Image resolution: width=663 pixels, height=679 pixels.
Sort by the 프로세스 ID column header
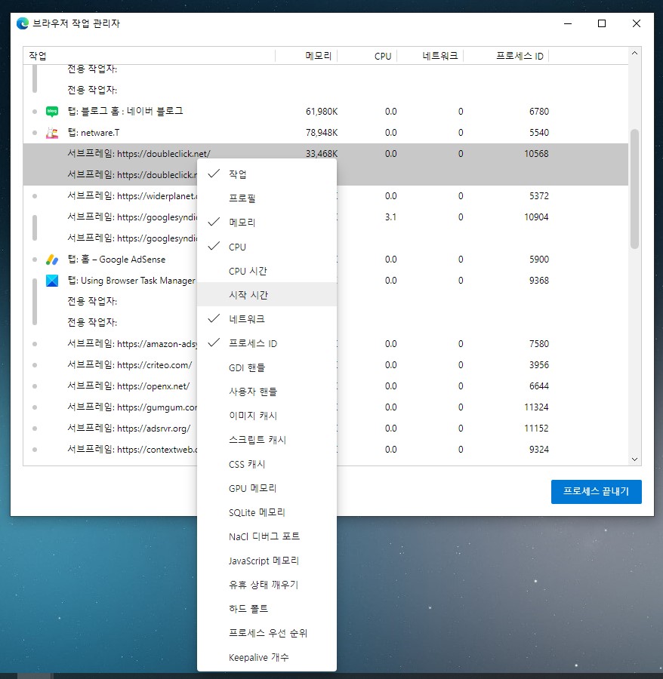pyautogui.click(x=507, y=56)
